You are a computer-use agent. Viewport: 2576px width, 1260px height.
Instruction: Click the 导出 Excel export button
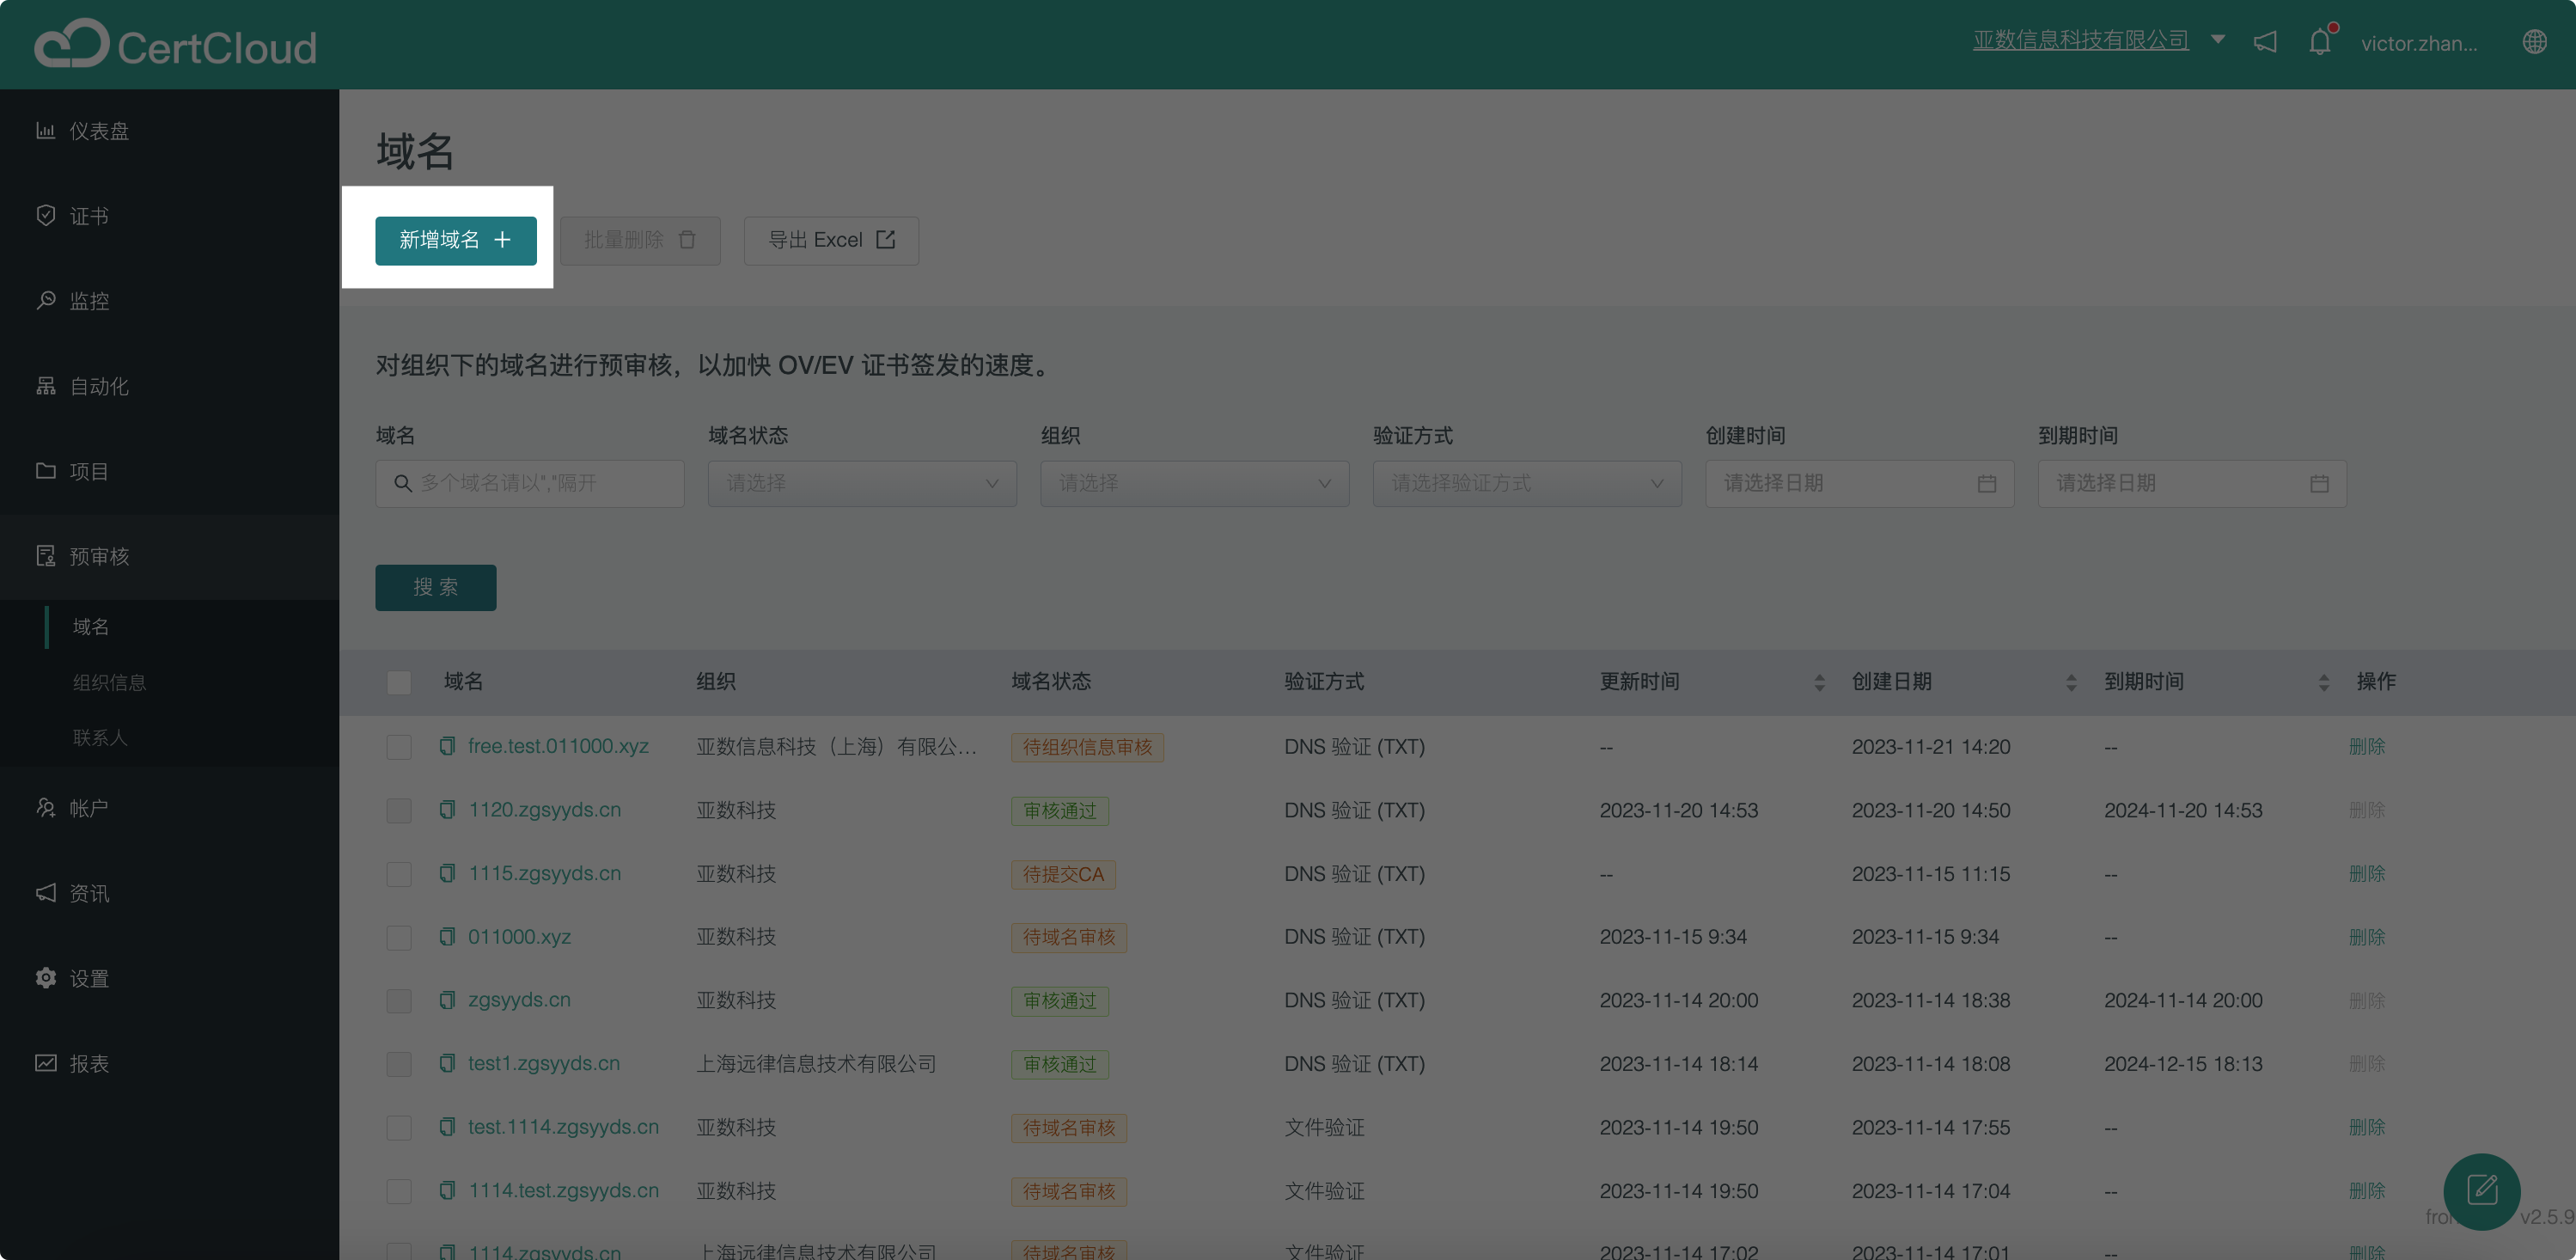click(830, 240)
